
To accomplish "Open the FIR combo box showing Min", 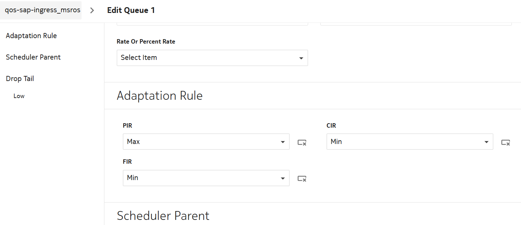I will point(201,178).
